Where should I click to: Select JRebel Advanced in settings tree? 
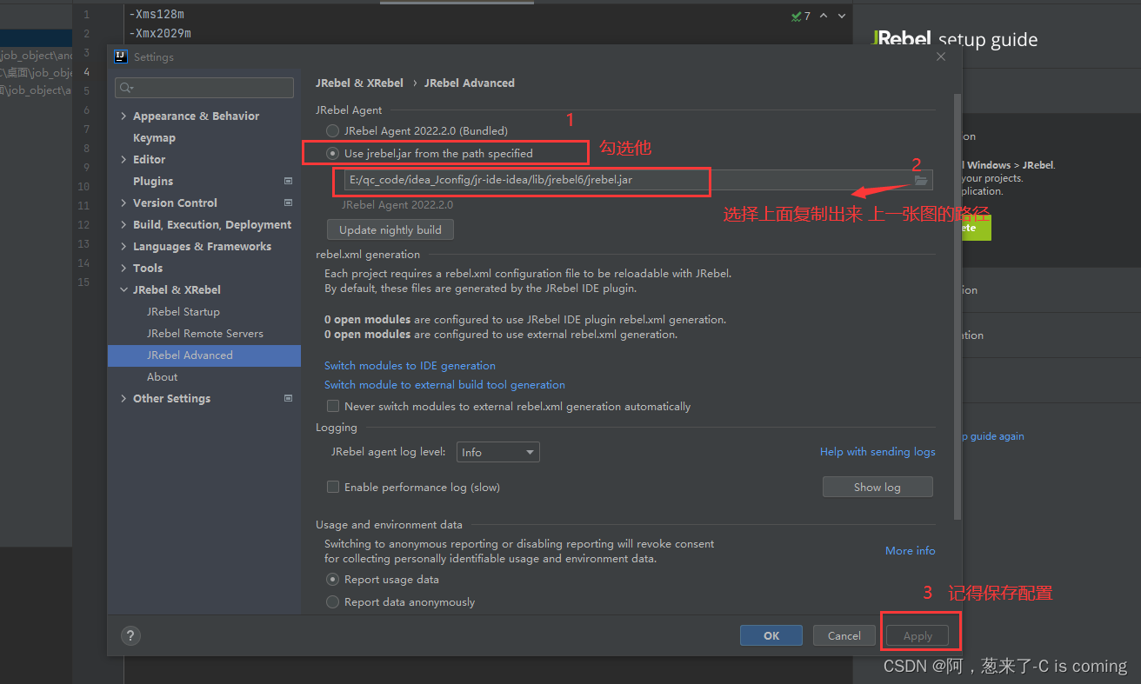[x=190, y=355]
